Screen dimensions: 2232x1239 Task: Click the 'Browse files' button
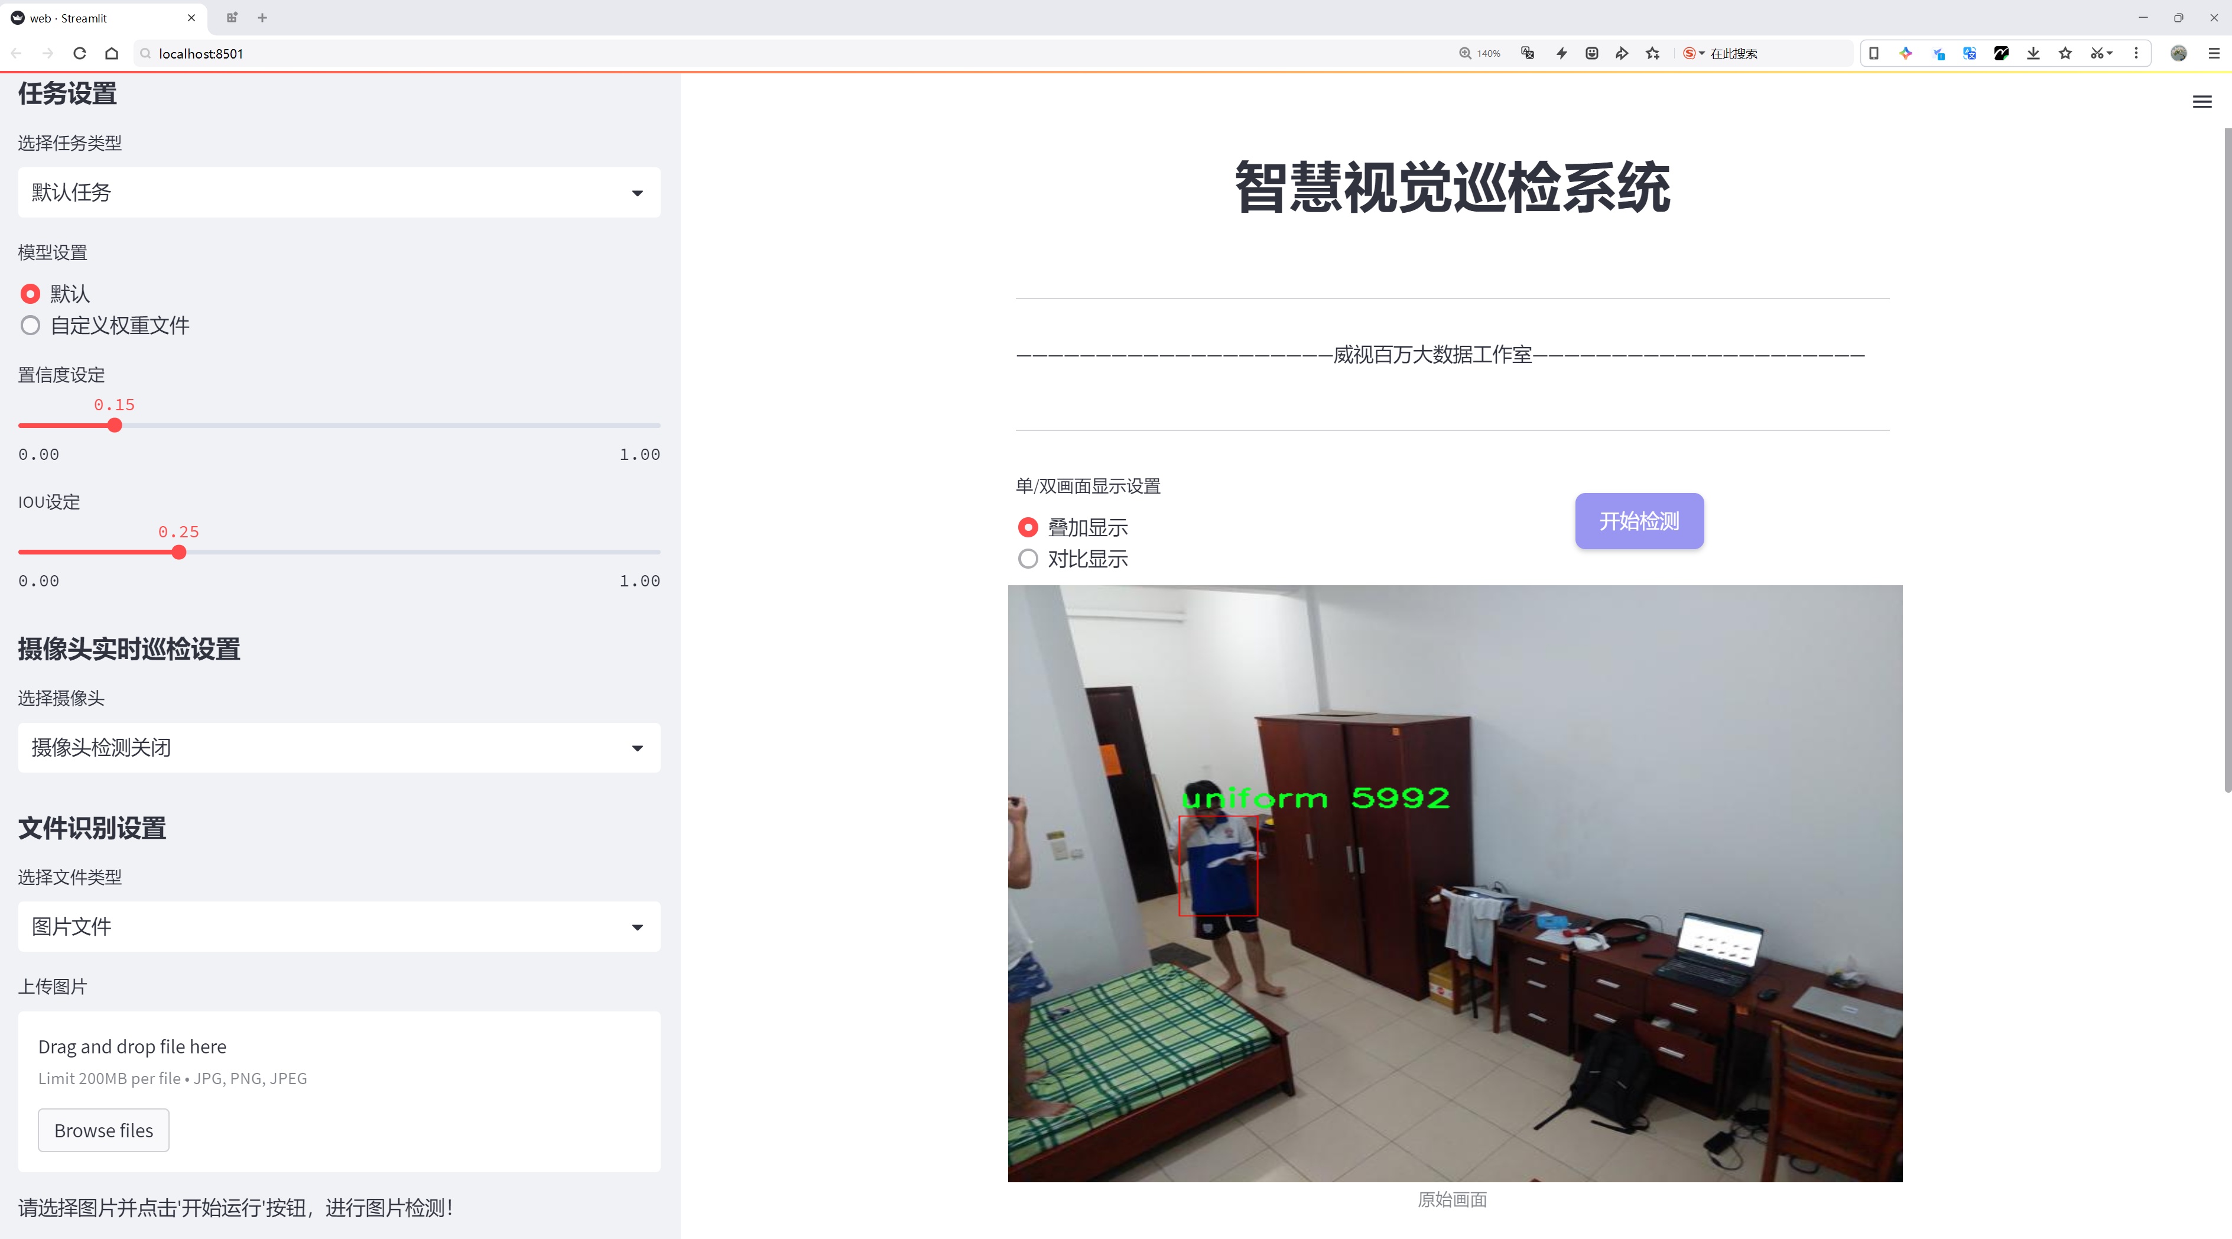(103, 1131)
